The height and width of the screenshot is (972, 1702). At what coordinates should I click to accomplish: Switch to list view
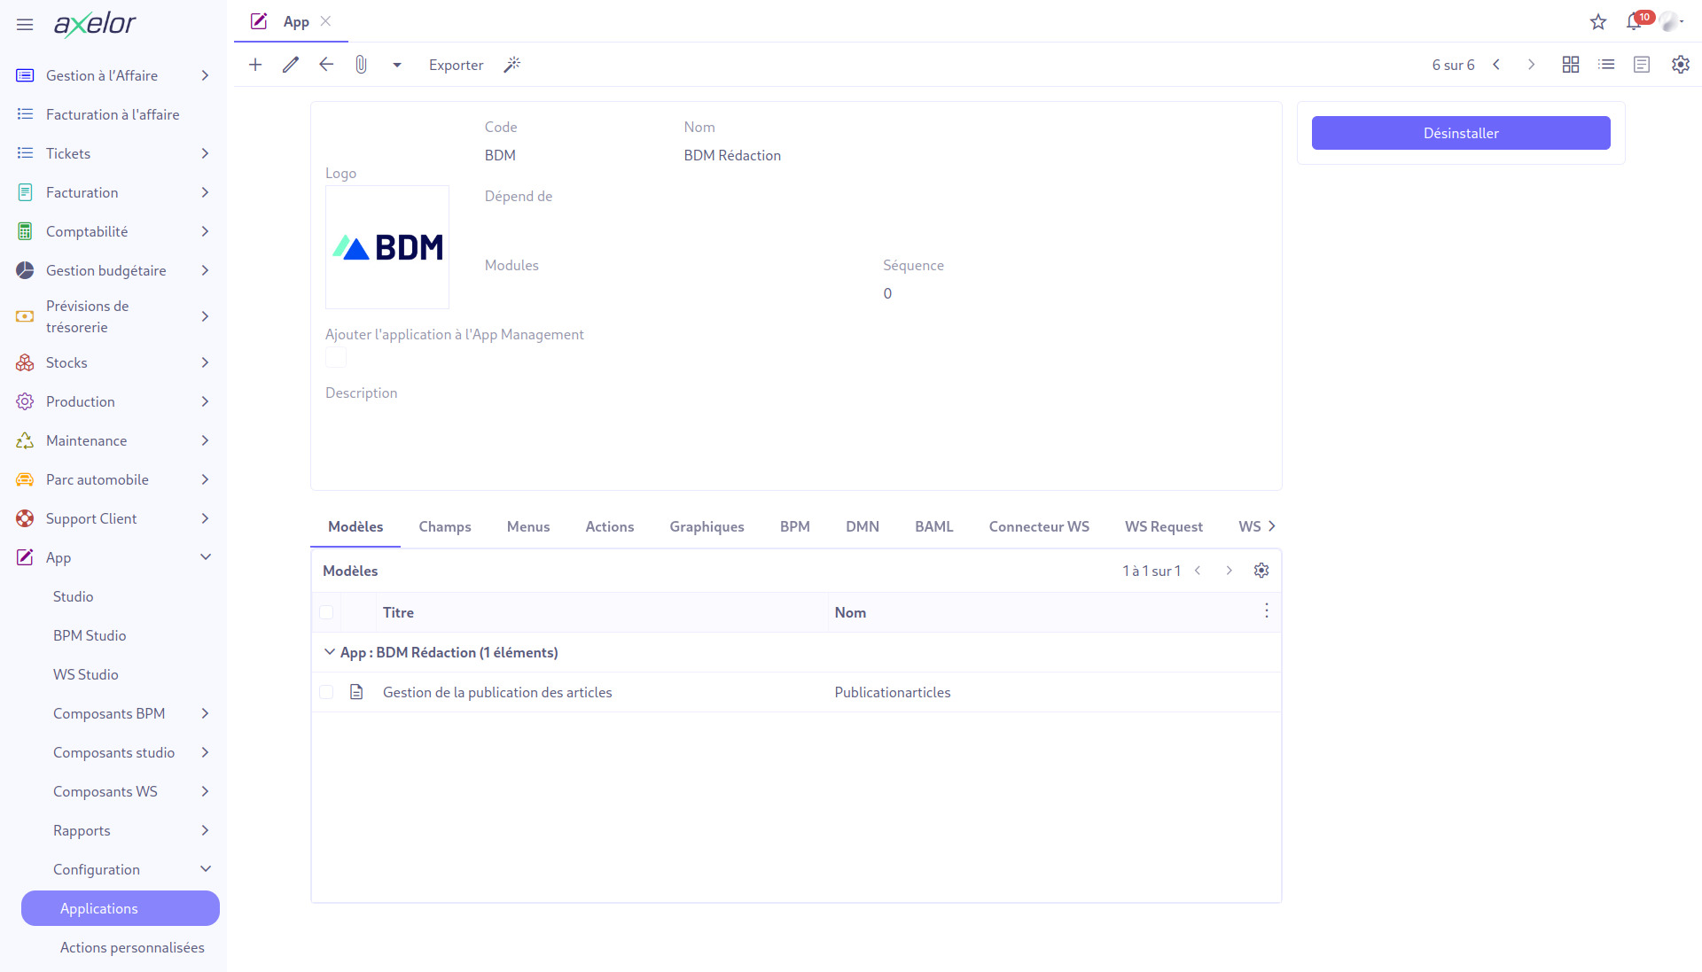click(x=1606, y=65)
